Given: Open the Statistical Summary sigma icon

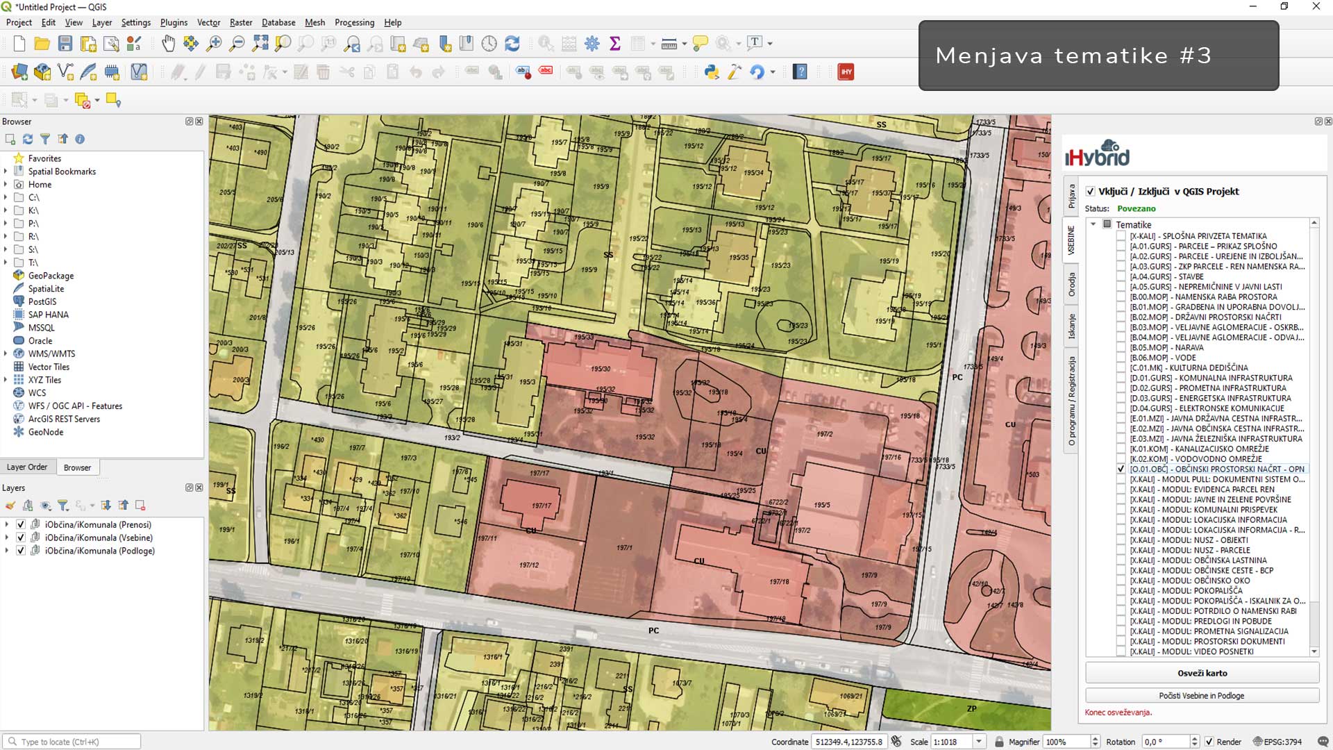Looking at the screenshot, I should point(614,44).
